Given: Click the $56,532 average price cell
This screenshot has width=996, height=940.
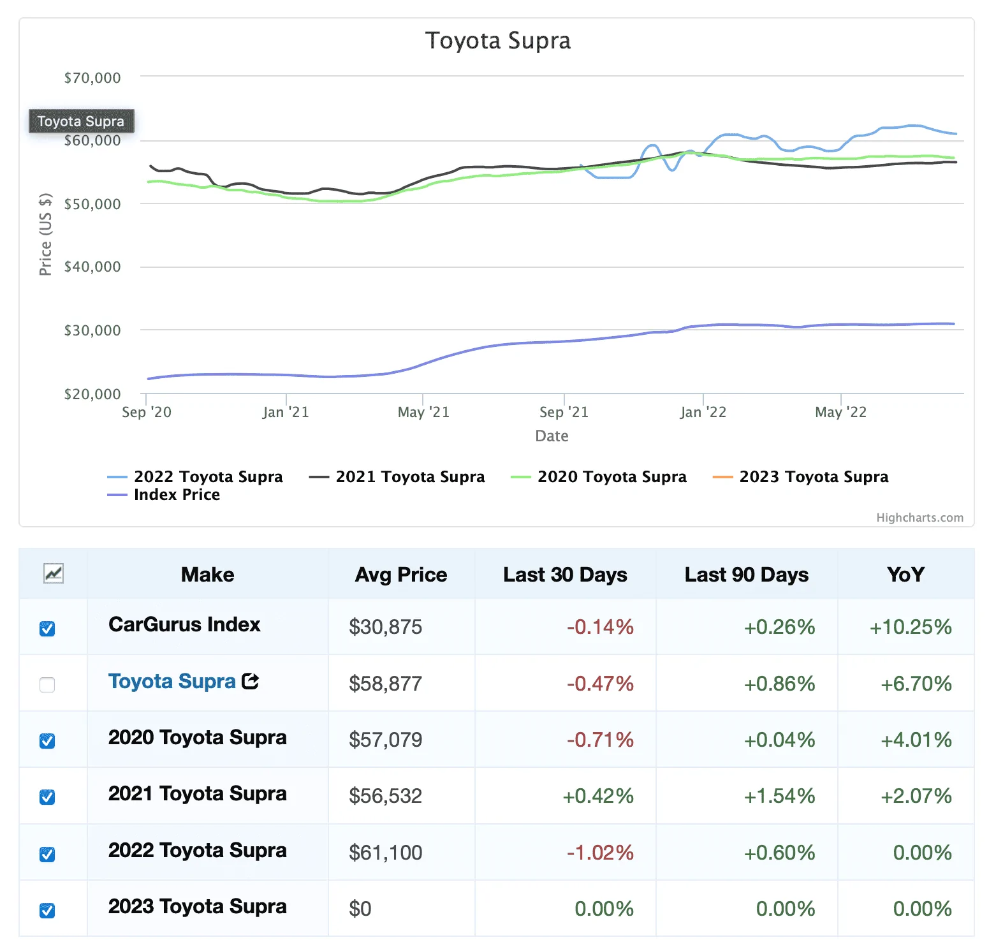Looking at the screenshot, I should pos(385,796).
